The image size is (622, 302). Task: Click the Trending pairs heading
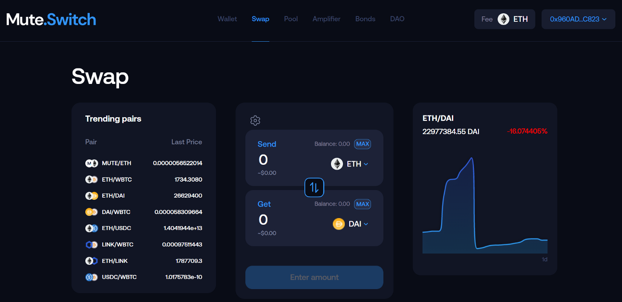coord(113,119)
